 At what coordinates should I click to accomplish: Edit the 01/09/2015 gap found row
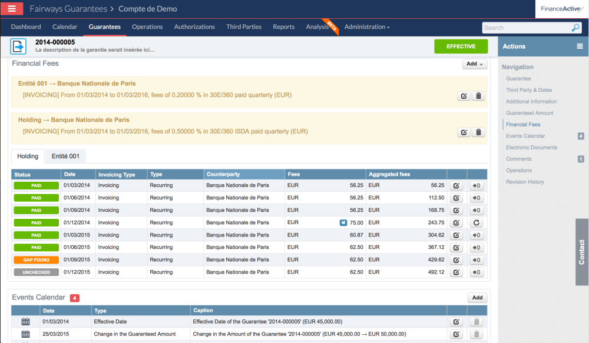(456, 260)
